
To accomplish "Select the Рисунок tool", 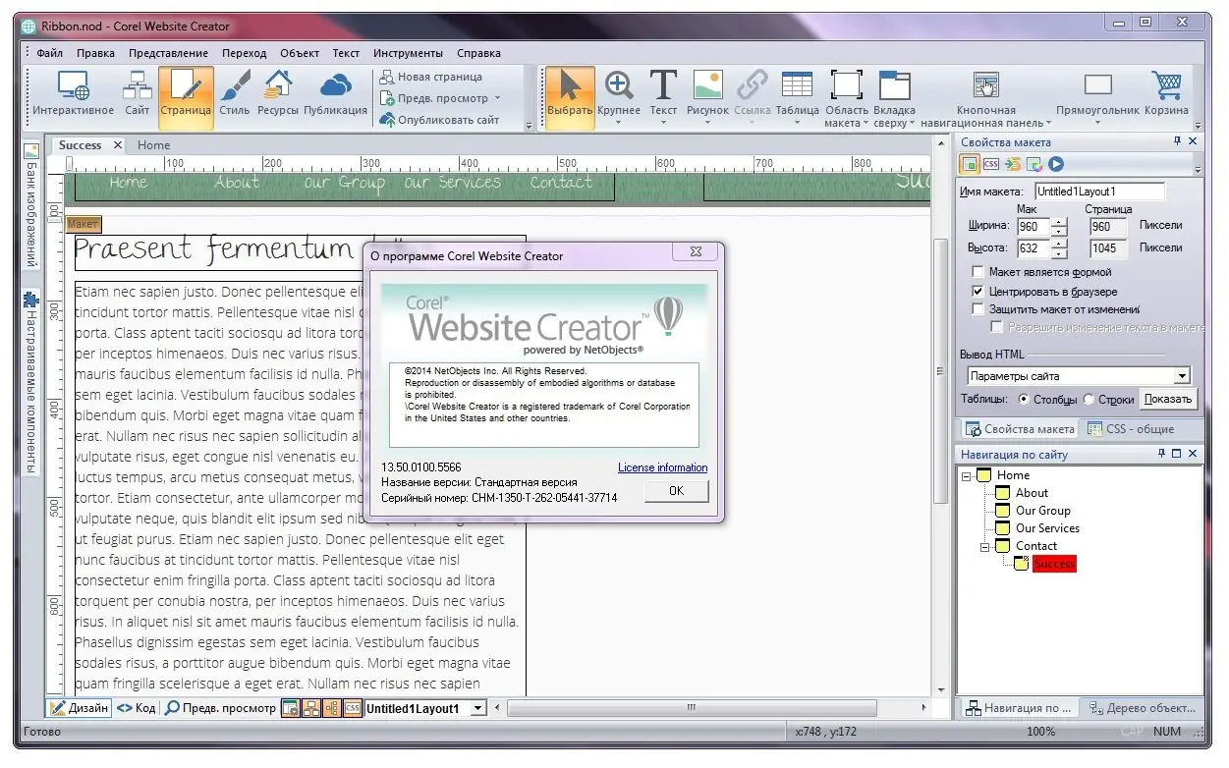I will pos(707,95).
